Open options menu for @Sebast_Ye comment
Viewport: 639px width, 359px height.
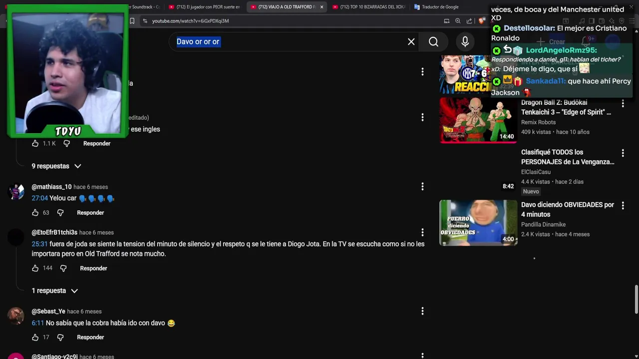click(x=422, y=311)
